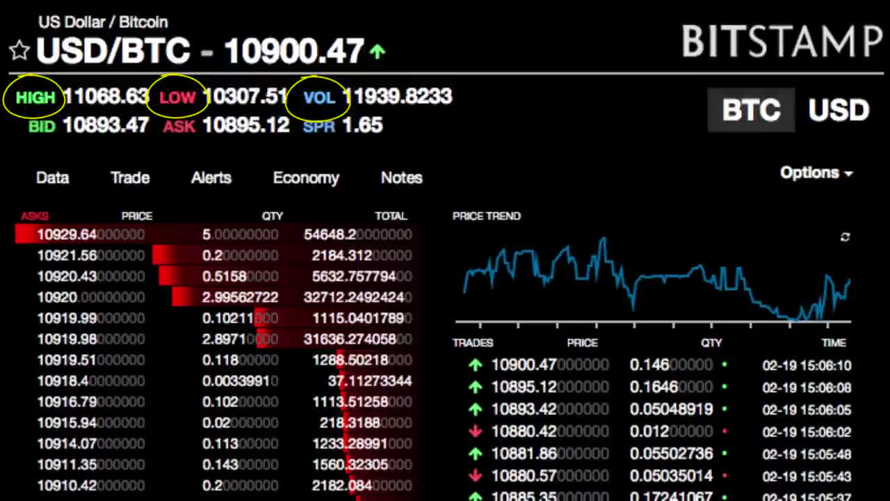
Task: Click trade time 02-19 15:06:02
Action: pos(807,431)
